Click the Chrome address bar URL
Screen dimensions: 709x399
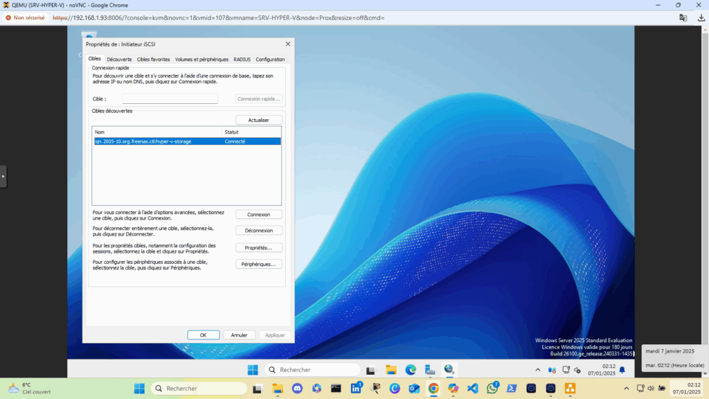(218, 17)
